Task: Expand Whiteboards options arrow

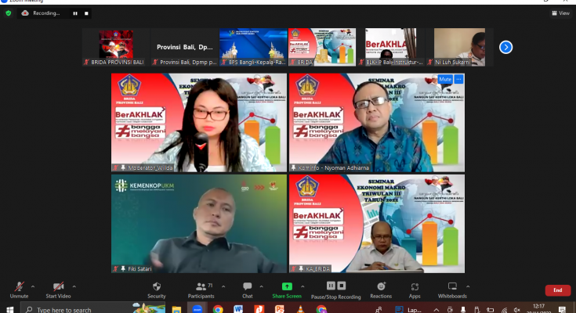Action: click(x=468, y=286)
